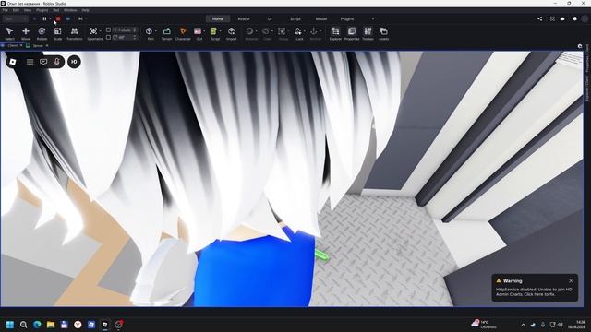
Task: Select the Select tool
Action: click(10, 33)
